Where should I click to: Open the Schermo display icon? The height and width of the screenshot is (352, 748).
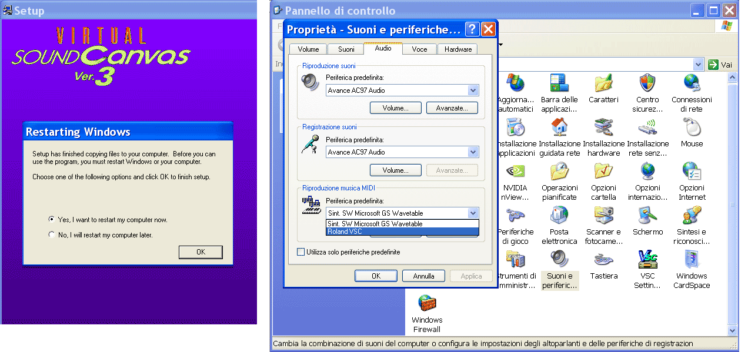[647, 216]
